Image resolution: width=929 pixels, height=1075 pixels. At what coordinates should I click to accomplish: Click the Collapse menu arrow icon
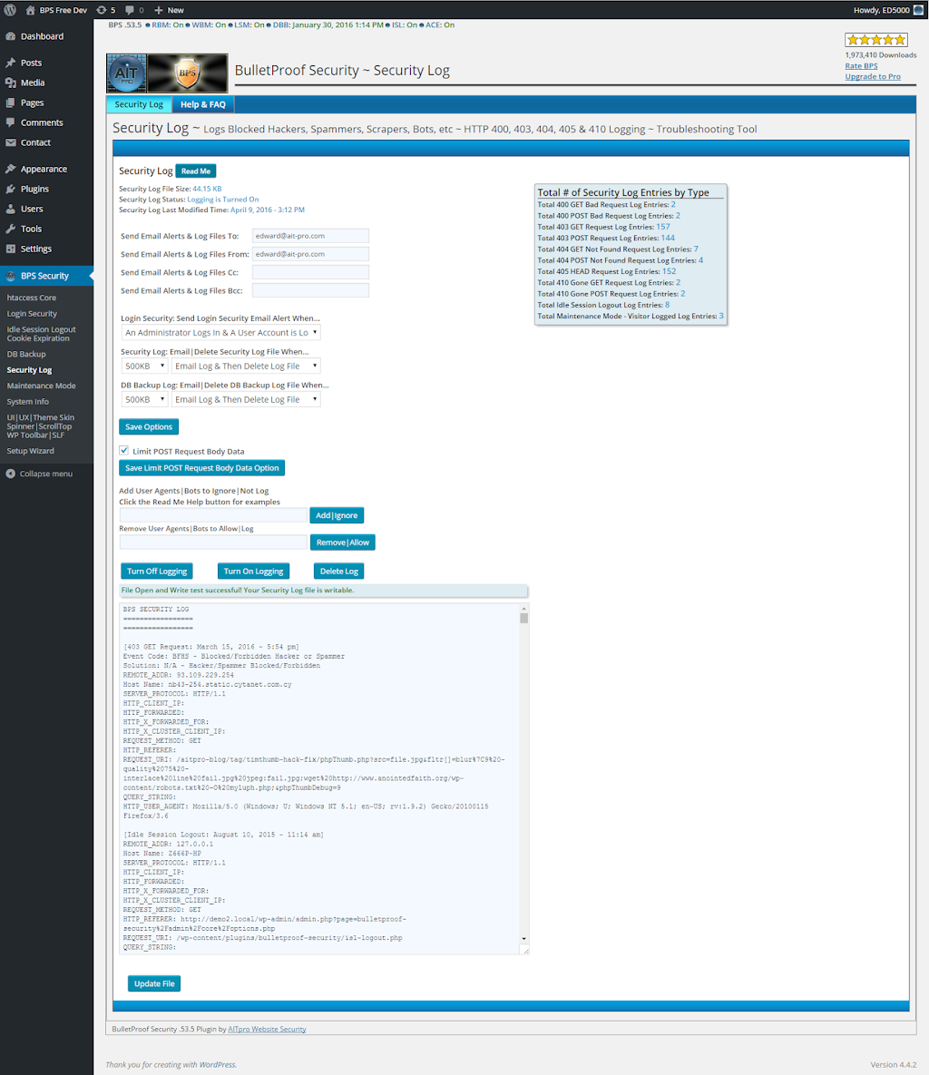[x=10, y=474]
